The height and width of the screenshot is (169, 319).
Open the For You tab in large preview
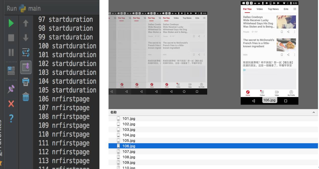[247, 9]
